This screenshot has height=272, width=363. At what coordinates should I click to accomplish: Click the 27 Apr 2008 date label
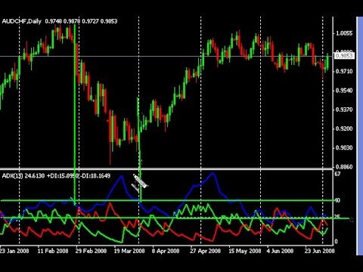tap(205, 251)
